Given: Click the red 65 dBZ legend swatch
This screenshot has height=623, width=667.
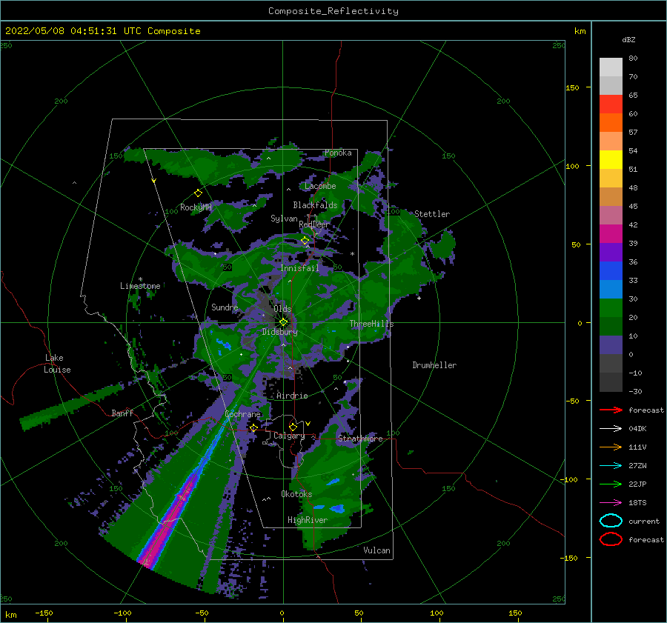Looking at the screenshot, I should click(x=611, y=104).
